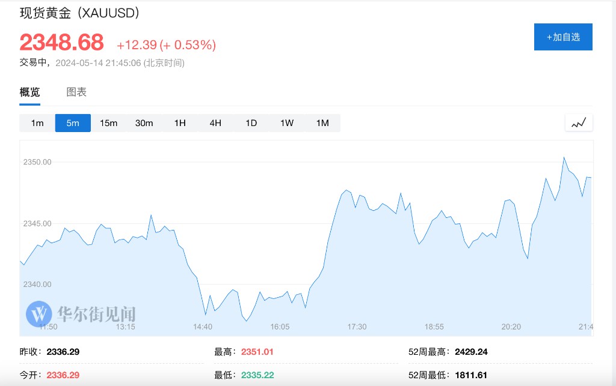Choose the 15m chart interval
The image size is (616, 386).
click(108, 123)
